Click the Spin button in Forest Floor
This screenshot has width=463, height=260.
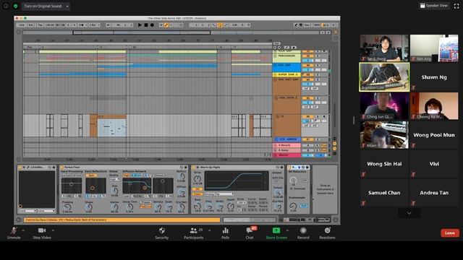point(92,175)
